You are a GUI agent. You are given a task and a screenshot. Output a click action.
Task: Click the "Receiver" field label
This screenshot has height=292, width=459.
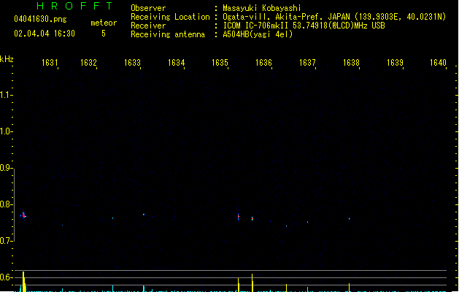148,26
